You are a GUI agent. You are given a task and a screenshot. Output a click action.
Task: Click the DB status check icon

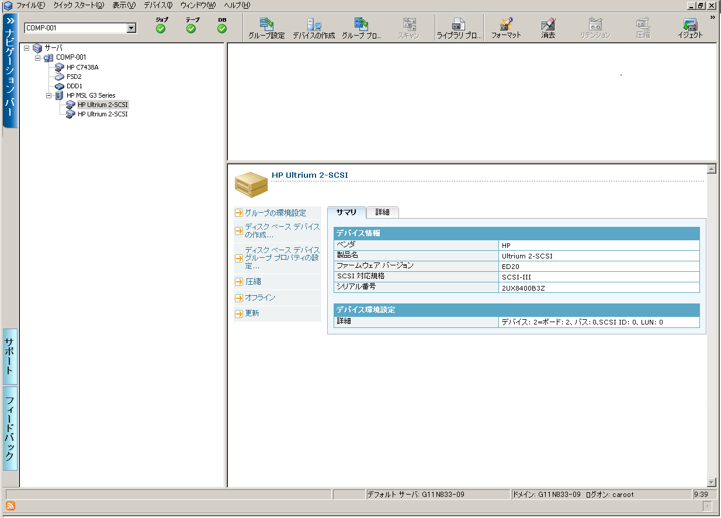(222, 29)
